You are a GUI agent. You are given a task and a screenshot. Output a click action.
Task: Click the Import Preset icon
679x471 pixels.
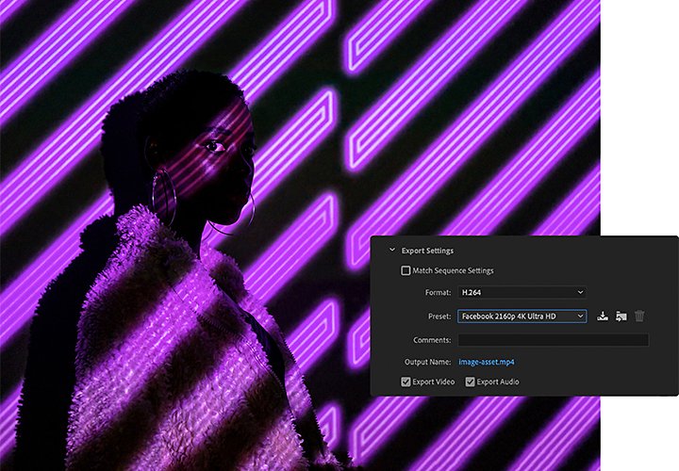(621, 317)
